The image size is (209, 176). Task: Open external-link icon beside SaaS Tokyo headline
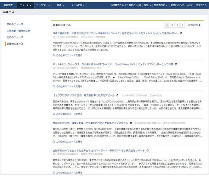coord(176,64)
